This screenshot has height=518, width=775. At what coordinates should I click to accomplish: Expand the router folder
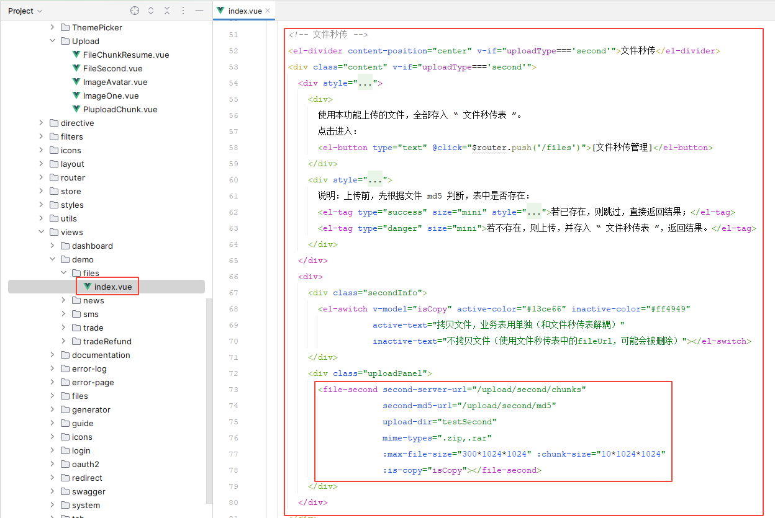(x=42, y=177)
